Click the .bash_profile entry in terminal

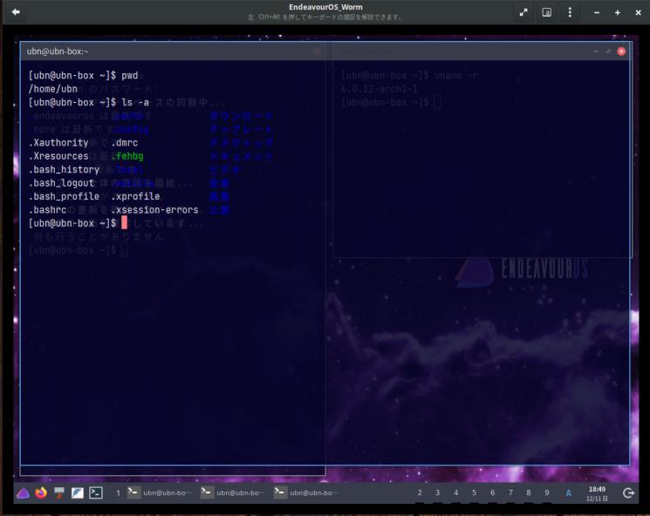point(64,196)
